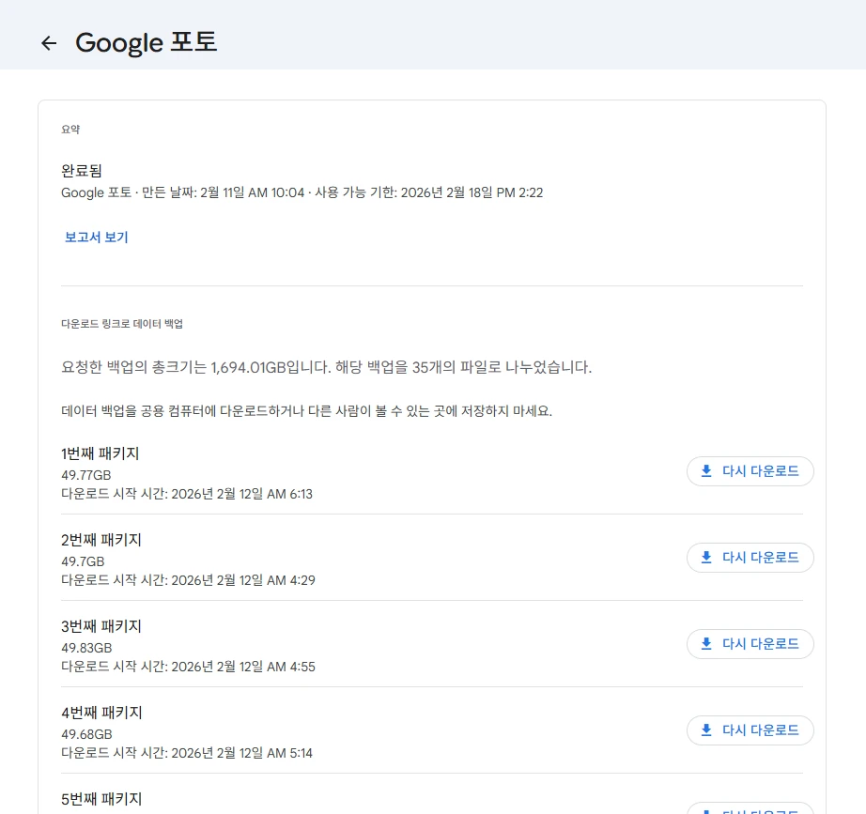Select the 3번째 패키지 title
The image size is (866, 814).
click(x=101, y=626)
